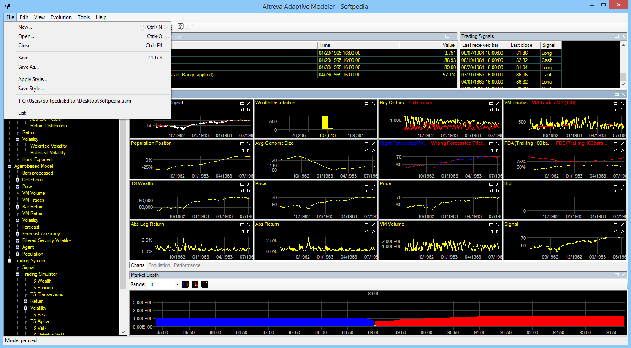Maximize the Wealth Distribution chart
Screen dimensions: 631x348
coord(366,103)
